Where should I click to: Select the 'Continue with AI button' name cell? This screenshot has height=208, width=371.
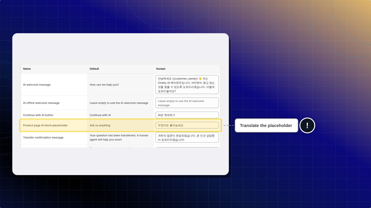click(x=38, y=115)
